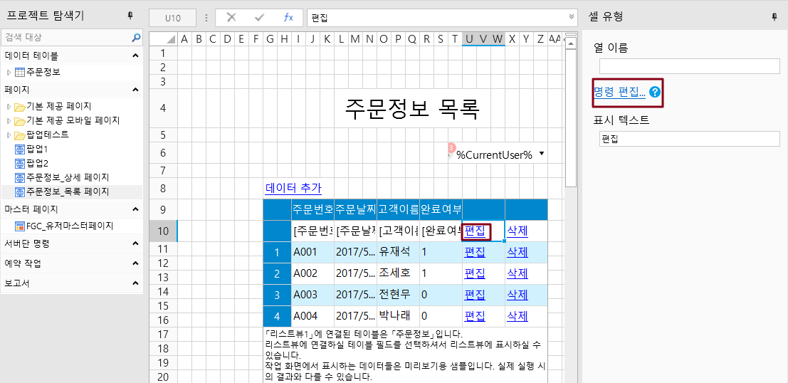This screenshot has width=788, height=383.
Task: Select column header X in the grid
Action: click(x=512, y=38)
